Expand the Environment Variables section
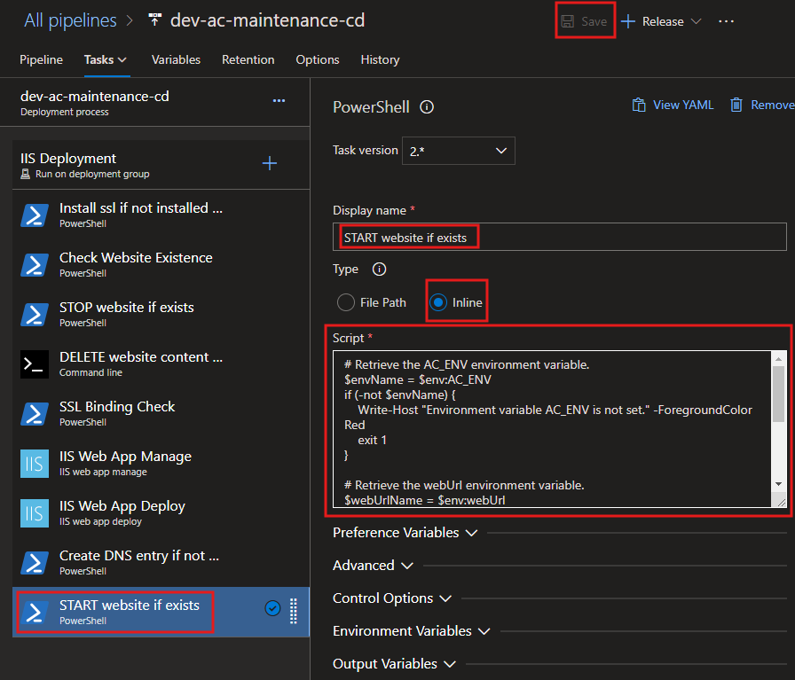The height and width of the screenshot is (680, 795). click(411, 631)
